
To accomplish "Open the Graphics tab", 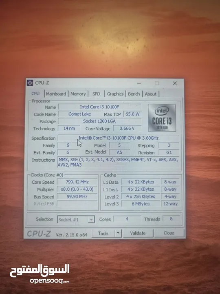I will pos(115,94).
